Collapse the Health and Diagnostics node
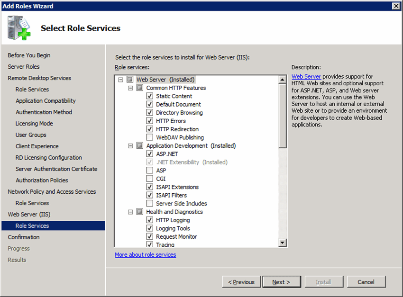Screen dimensions: 403x297 click(x=130, y=212)
